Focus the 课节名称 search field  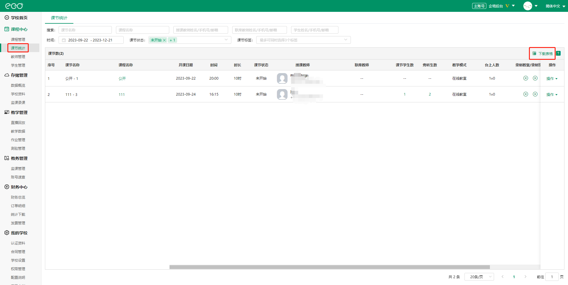[x=85, y=30]
